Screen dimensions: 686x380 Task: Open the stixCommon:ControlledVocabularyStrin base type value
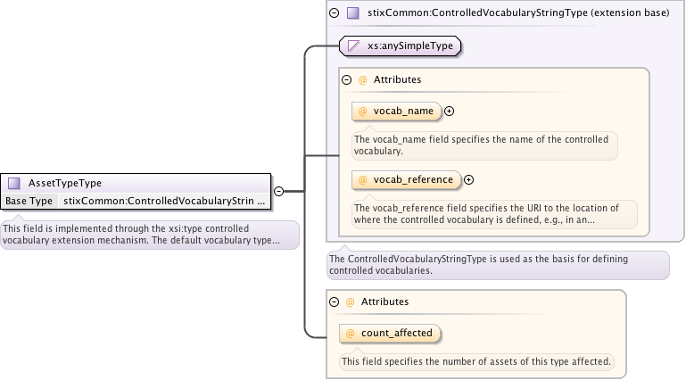164,202
